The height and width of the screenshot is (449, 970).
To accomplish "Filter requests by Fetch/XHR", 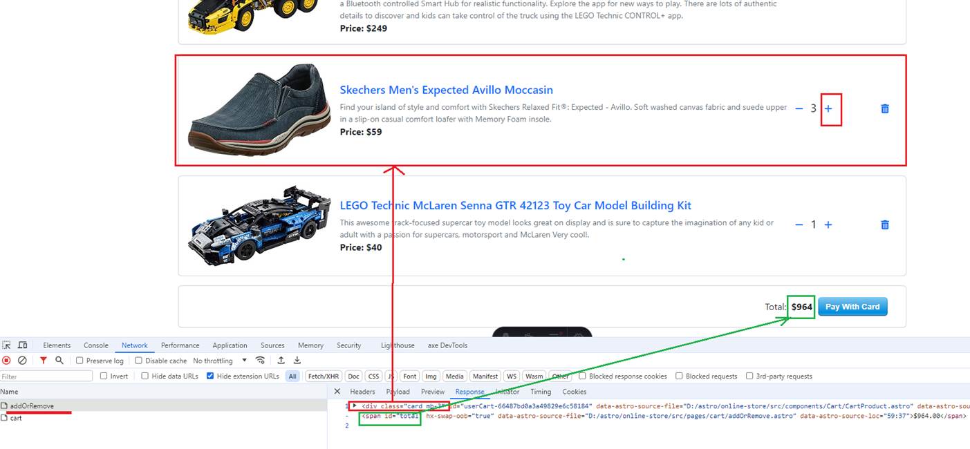I will 324,376.
